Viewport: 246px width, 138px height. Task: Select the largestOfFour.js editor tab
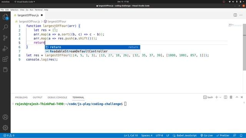[28, 15]
